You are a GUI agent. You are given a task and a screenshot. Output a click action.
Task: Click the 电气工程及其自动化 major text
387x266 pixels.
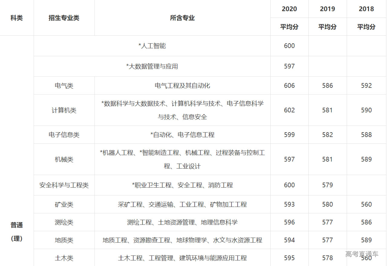(x=182, y=86)
